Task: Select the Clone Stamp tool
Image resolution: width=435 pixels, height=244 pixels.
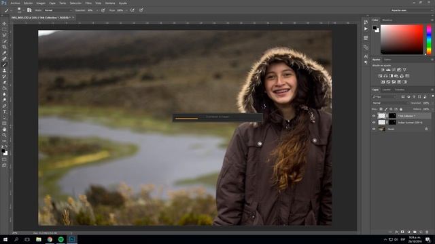Action: tap(4, 70)
